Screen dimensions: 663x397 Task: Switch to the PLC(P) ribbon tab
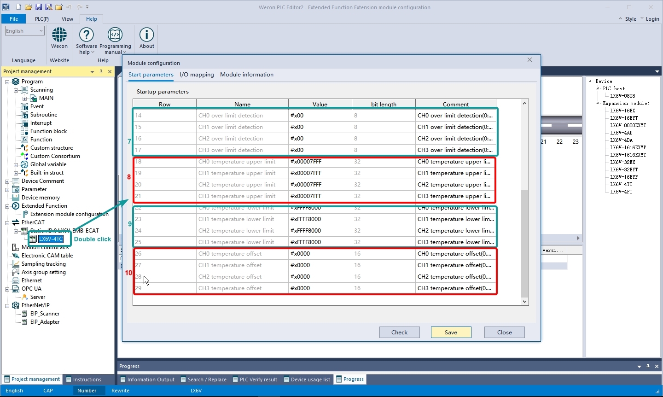(42, 19)
